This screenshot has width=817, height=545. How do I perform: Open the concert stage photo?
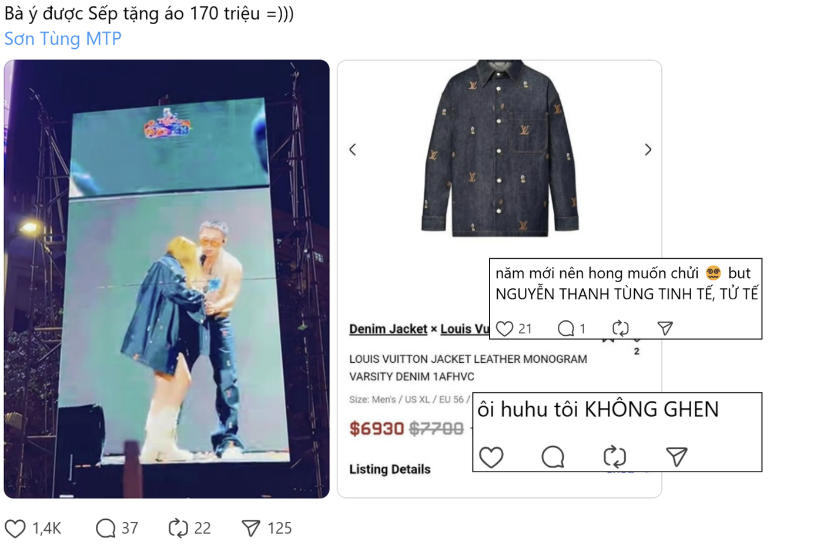[167, 279]
